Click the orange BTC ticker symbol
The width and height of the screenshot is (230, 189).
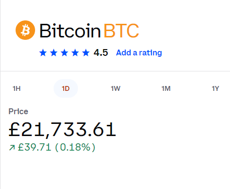pos(121,31)
